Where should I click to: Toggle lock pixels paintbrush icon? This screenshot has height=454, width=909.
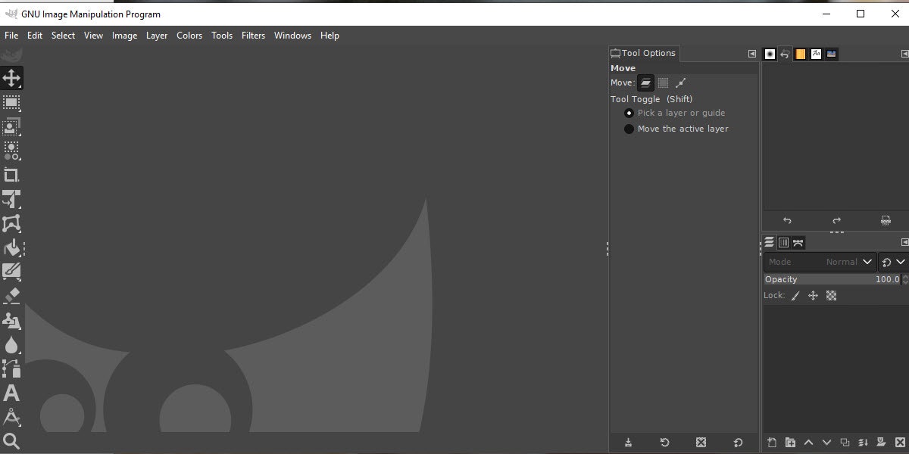[x=795, y=296]
